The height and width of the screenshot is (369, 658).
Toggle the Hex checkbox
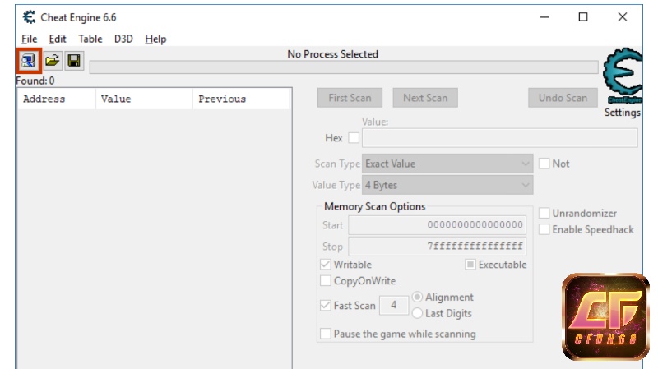pos(354,138)
